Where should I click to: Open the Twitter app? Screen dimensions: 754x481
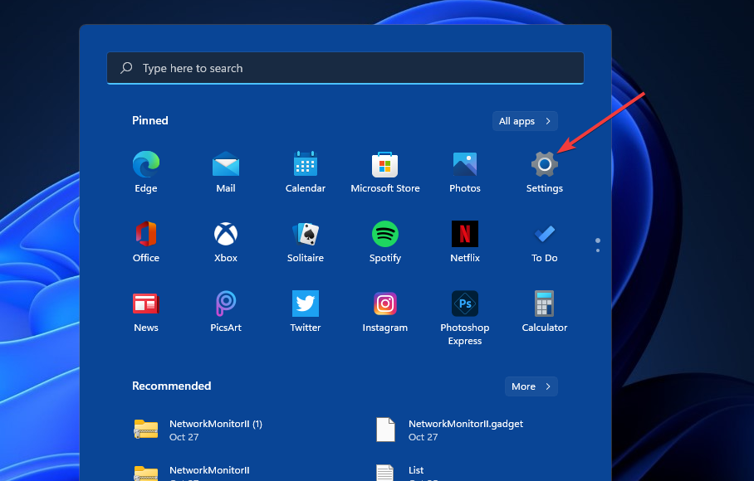click(x=306, y=311)
